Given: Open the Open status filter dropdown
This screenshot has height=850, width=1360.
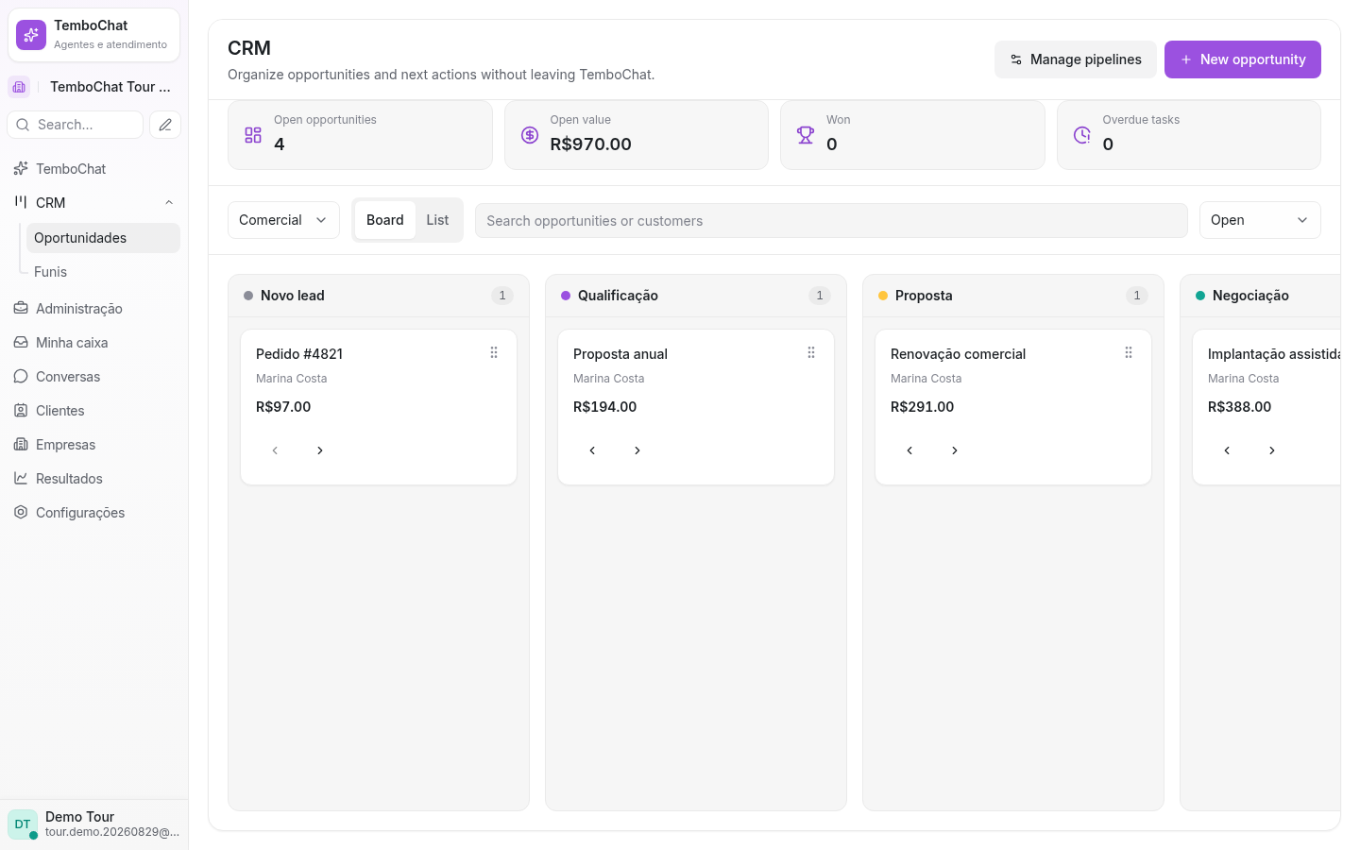Looking at the screenshot, I should [x=1260, y=220].
